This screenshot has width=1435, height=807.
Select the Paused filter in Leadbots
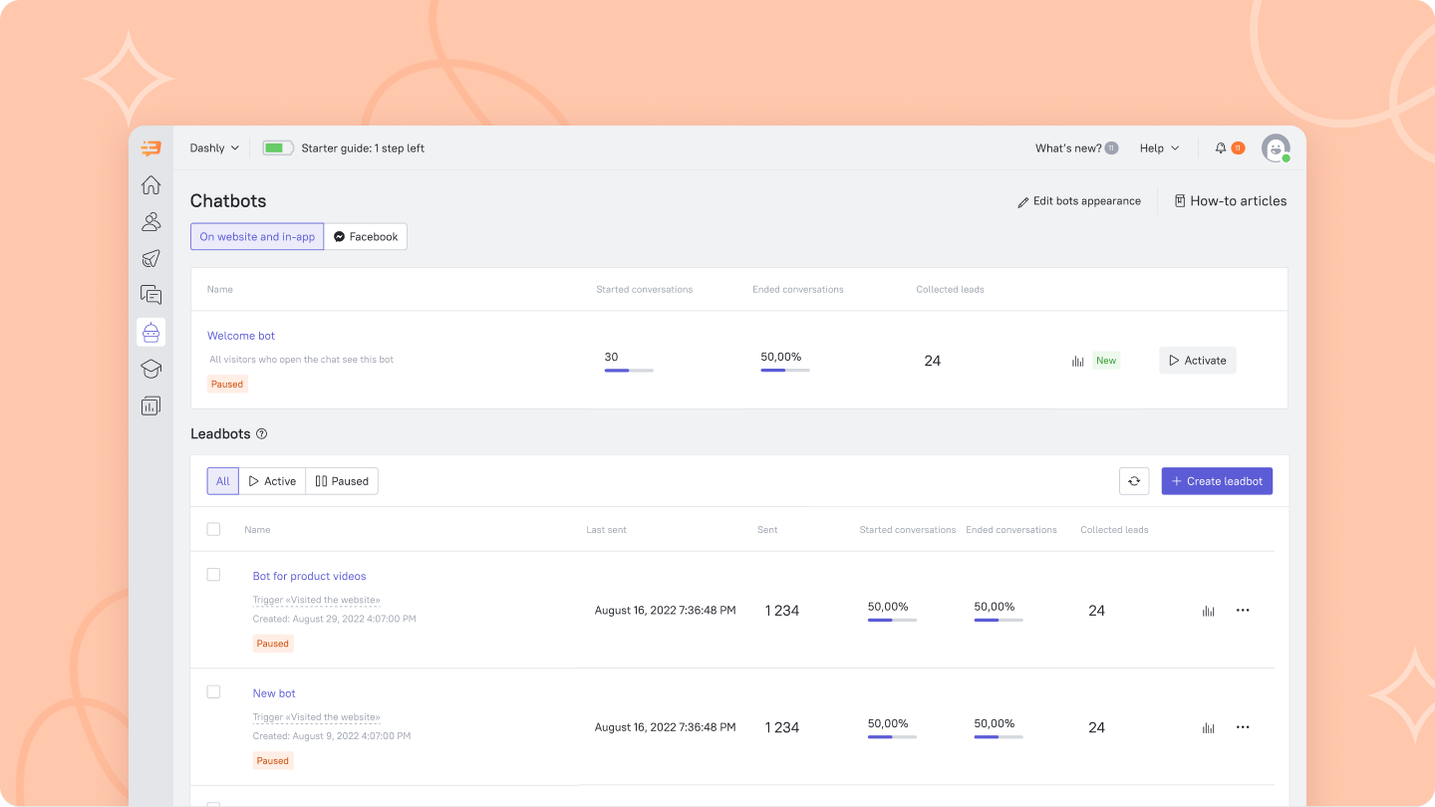(342, 480)
